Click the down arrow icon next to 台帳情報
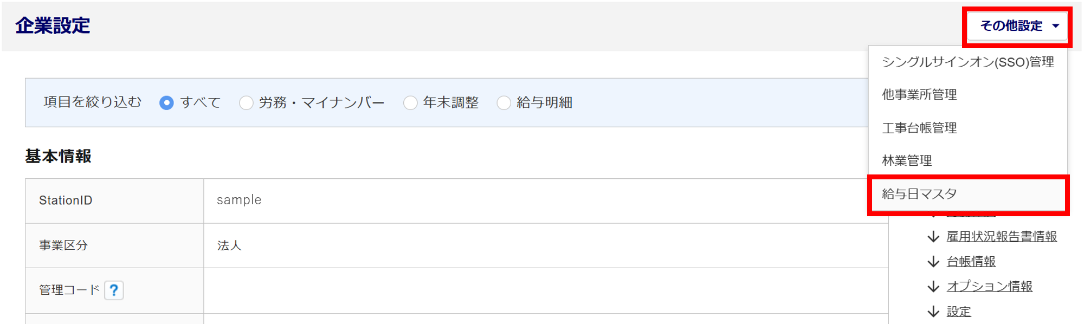The height and width of the screenshot is (324, 1084). tap(933, 262)
